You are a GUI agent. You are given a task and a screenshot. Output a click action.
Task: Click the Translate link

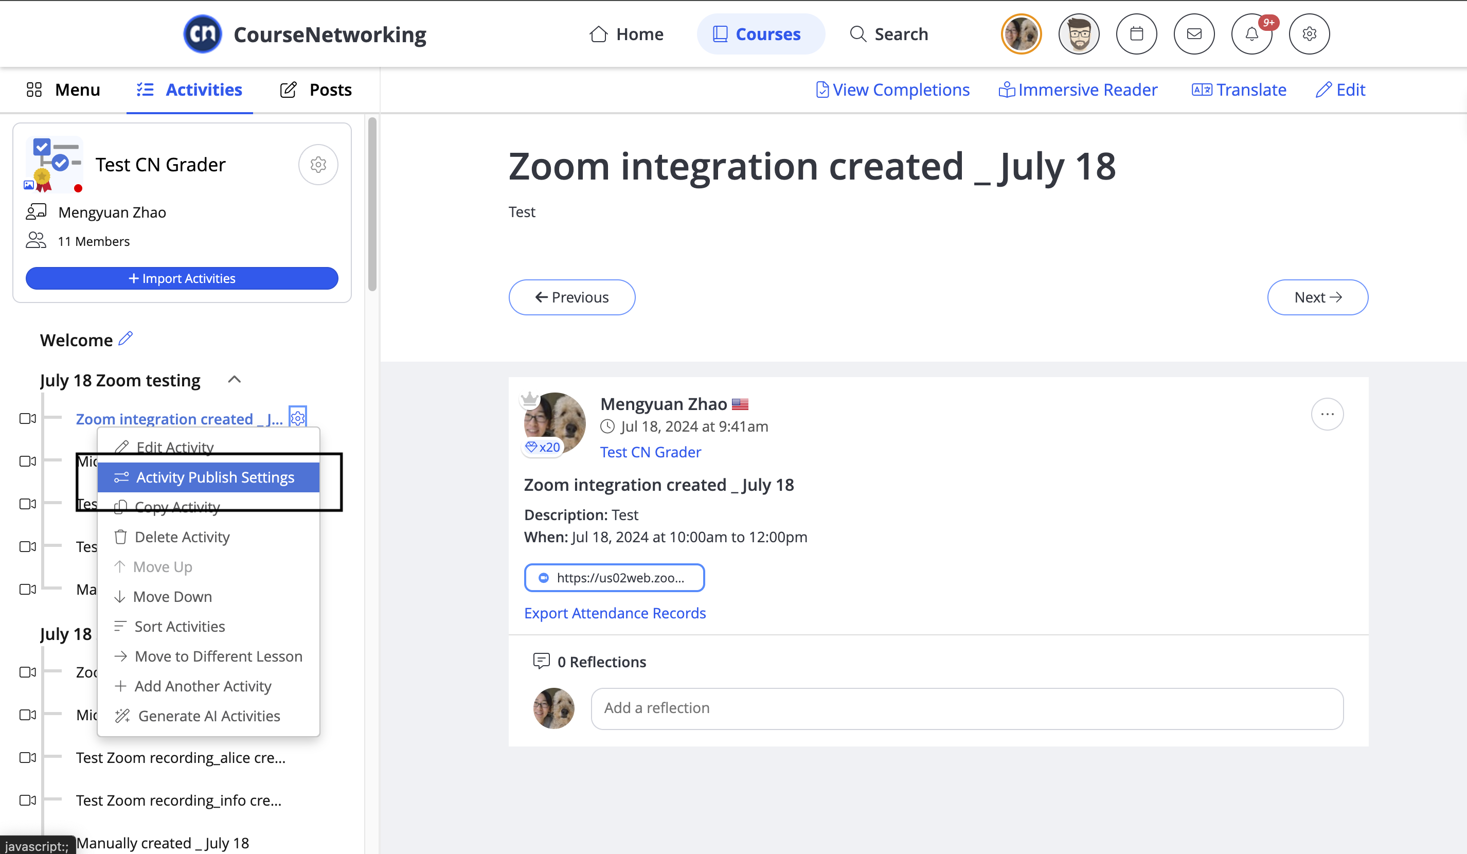1239,90
